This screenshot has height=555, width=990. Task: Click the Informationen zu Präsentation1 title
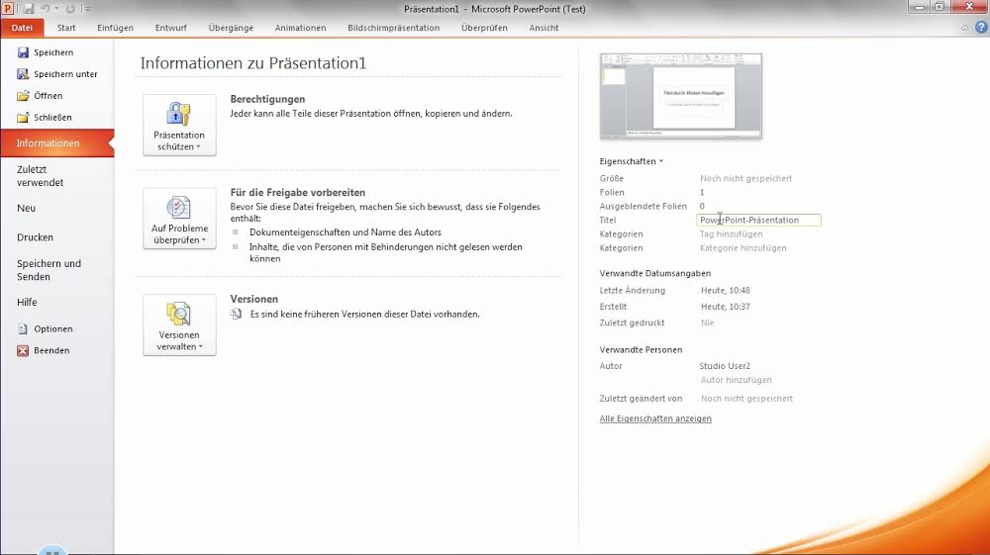[253, 63]
